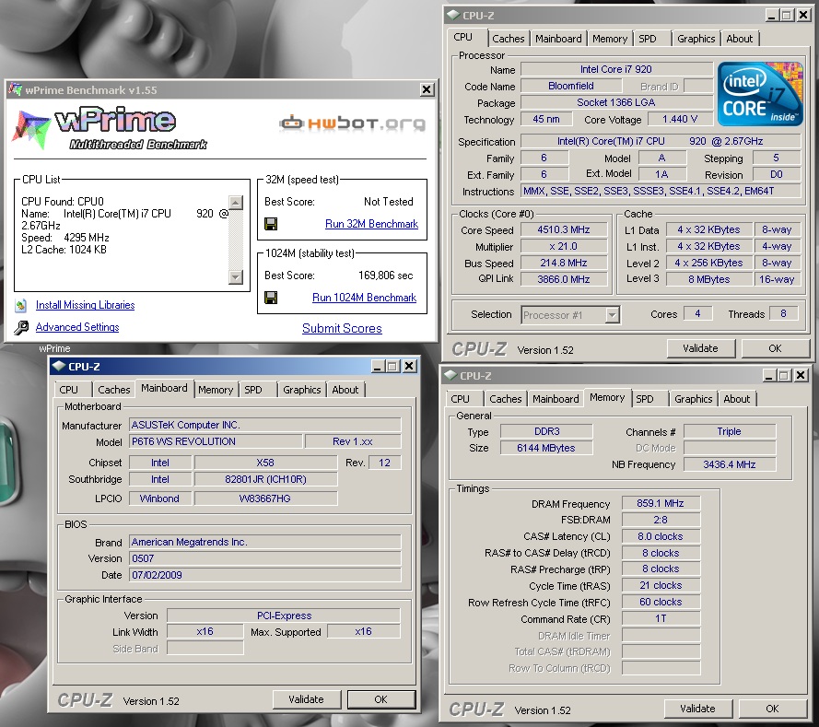
Task: Switch to Graphics tab in top CPU-Z window
Action: [x=696, y=39]
